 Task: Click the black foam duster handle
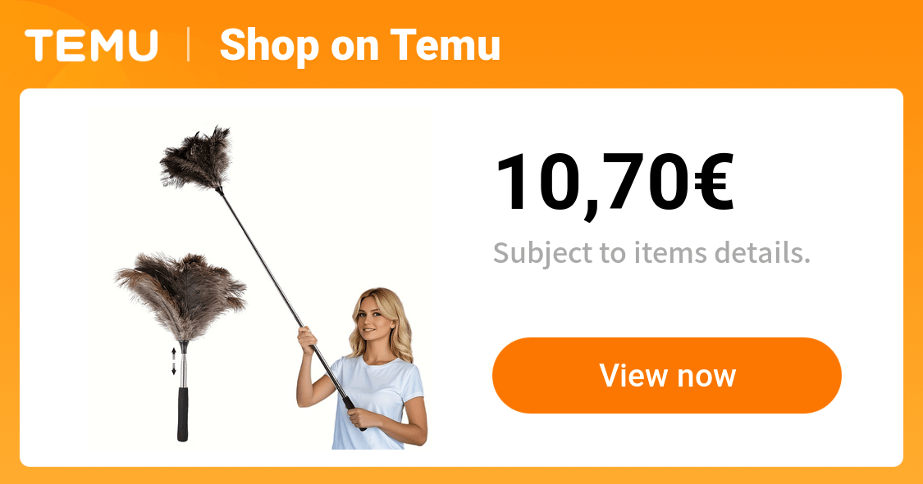(183, 414)
